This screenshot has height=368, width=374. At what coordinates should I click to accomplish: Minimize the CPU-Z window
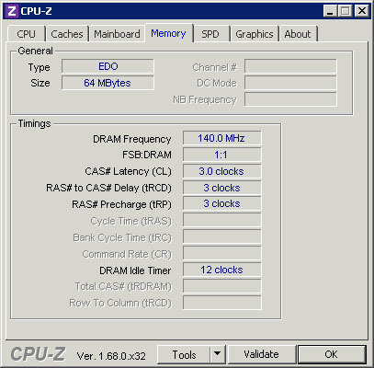pos(330,11)
